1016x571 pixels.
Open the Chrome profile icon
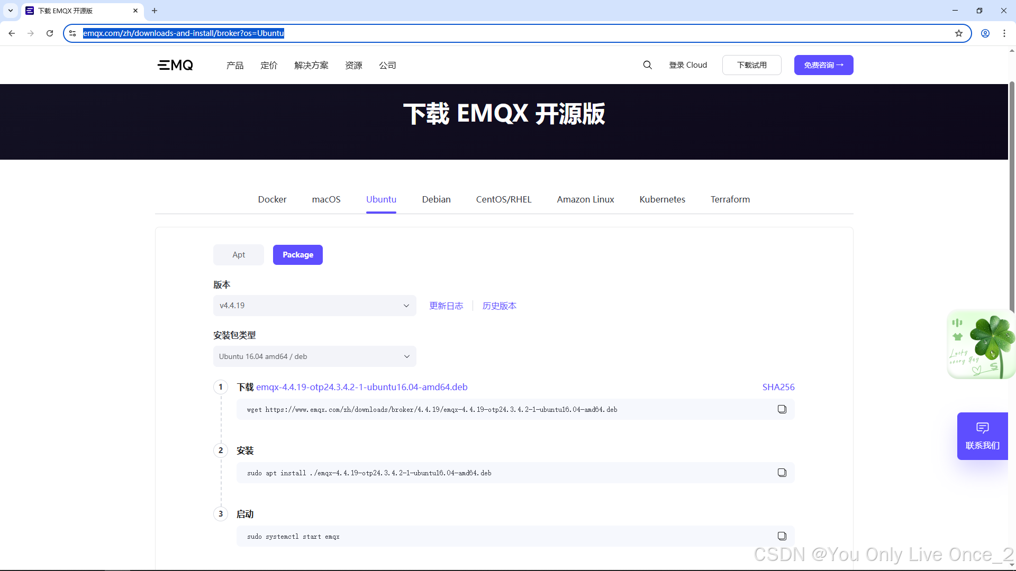985,33
